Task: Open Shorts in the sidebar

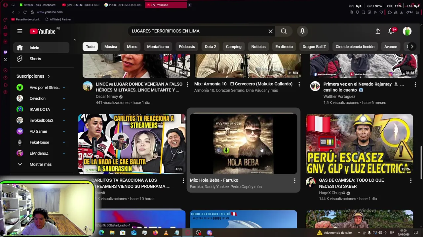Action: tap(41, 59)
